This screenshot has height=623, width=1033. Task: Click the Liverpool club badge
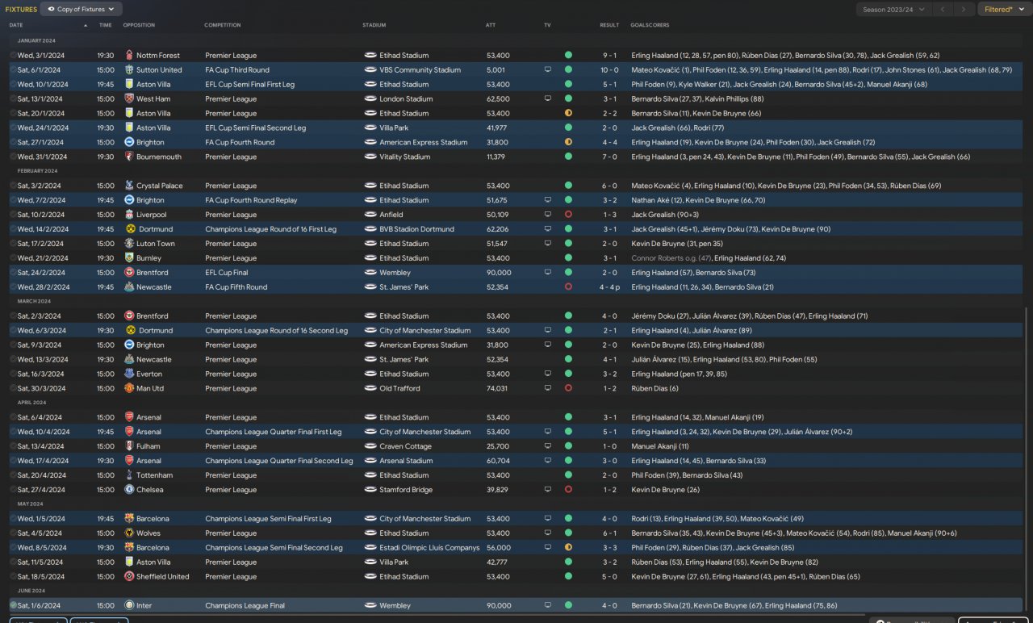coord(129,215)
